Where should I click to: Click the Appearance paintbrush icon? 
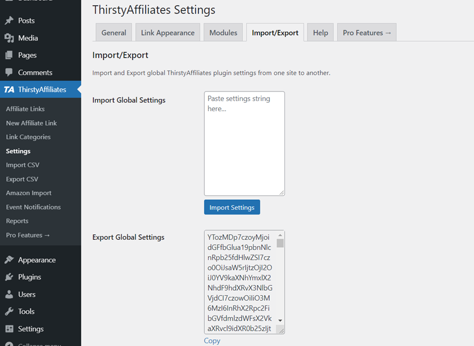click(9, 260)
